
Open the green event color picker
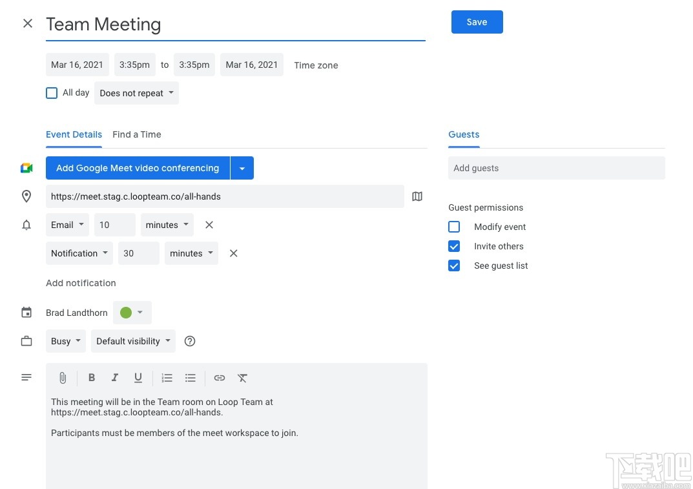(x=132, y=313)
